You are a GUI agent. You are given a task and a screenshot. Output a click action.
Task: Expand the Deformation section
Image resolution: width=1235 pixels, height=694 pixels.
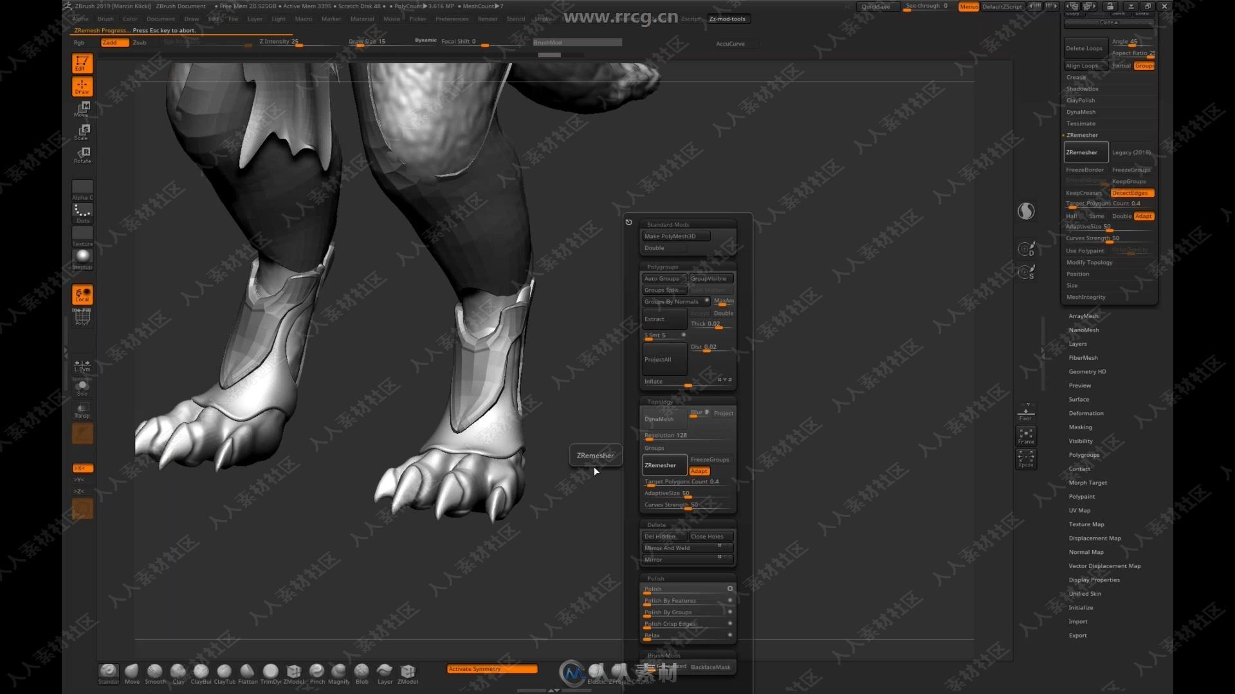[x=1086, y=414]
